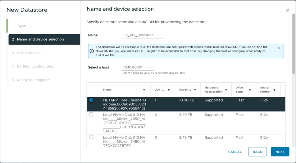Click Flash cell in NETAPP row
This screenshot has width=296, height=163.
click(240, 100)
